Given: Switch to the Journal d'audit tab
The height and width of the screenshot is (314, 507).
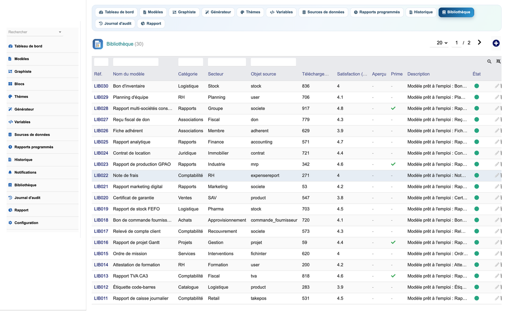Looking at the screenshot, I should pyautogui.click(x=115, y=24).
